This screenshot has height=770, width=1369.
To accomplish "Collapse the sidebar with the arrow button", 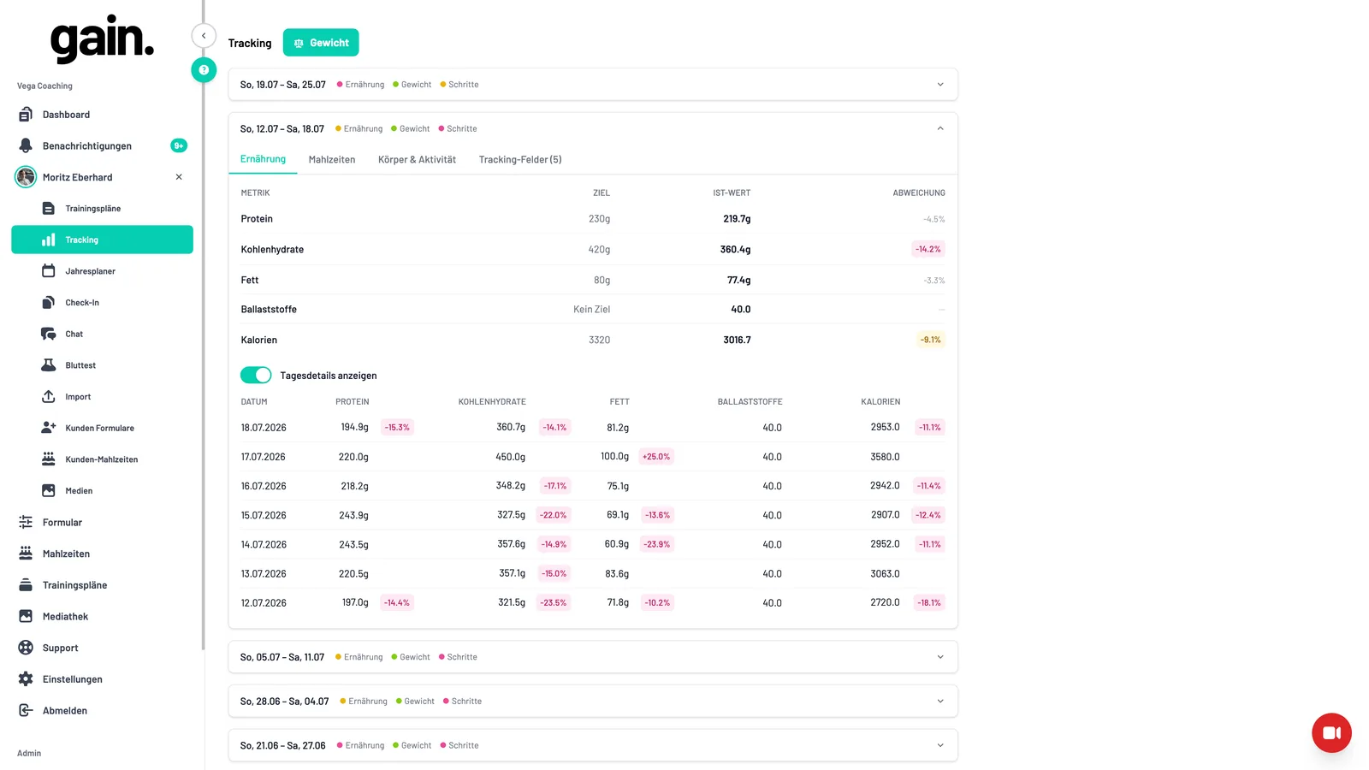I will [204, 36].
